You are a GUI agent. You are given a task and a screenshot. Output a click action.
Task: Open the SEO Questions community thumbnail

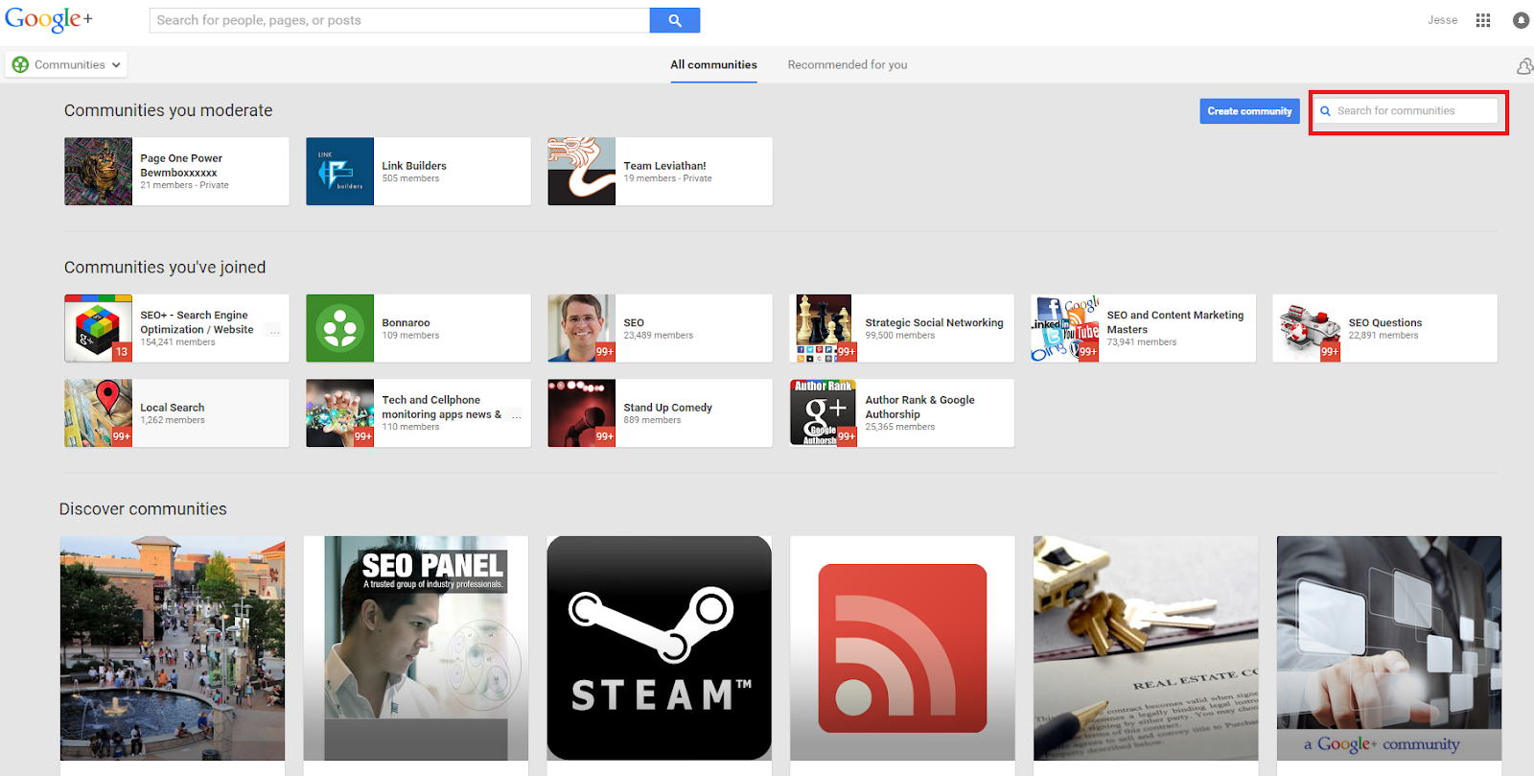1306,328
